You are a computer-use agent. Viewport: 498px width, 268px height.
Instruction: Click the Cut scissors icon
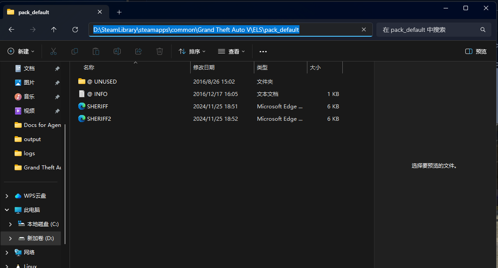pos(54,51)
